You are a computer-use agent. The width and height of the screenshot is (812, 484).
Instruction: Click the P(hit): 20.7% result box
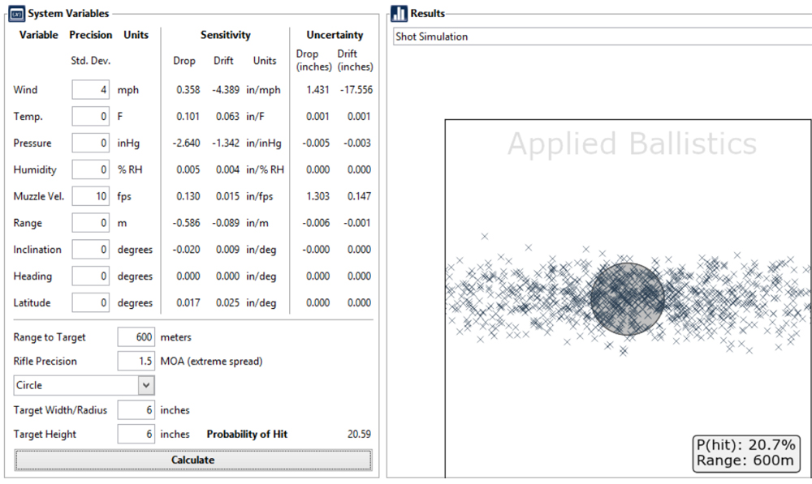click(745, 453)
